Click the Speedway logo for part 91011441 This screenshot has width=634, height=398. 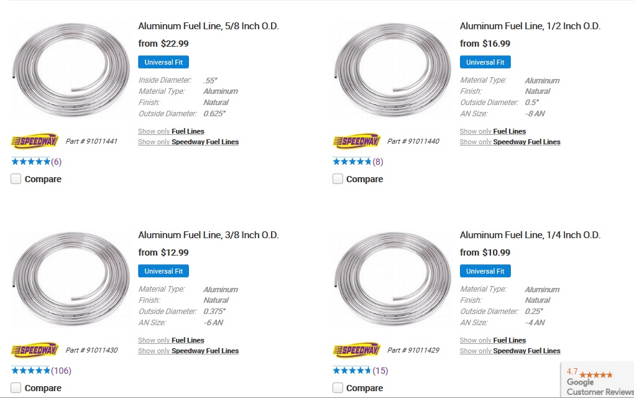point(35,141)
